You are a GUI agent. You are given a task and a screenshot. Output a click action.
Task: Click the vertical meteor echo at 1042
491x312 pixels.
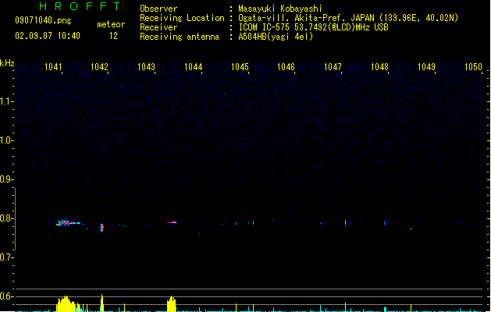coord(101,228)
